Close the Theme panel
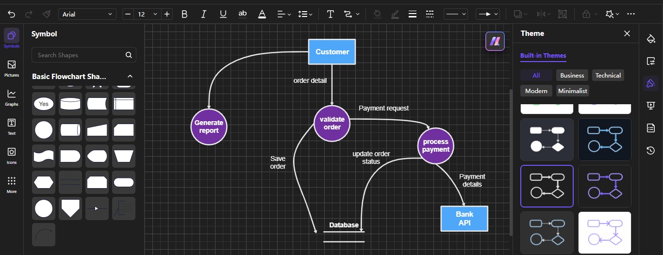The width and height of the screenshot is (663, 255). point(627,33)
